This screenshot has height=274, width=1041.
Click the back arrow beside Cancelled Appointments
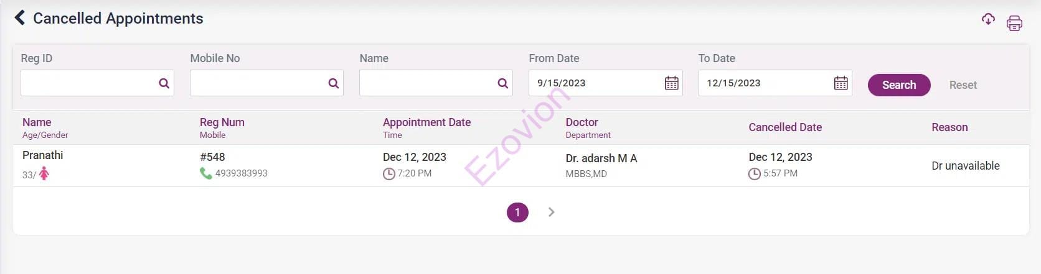pos(20,18)
